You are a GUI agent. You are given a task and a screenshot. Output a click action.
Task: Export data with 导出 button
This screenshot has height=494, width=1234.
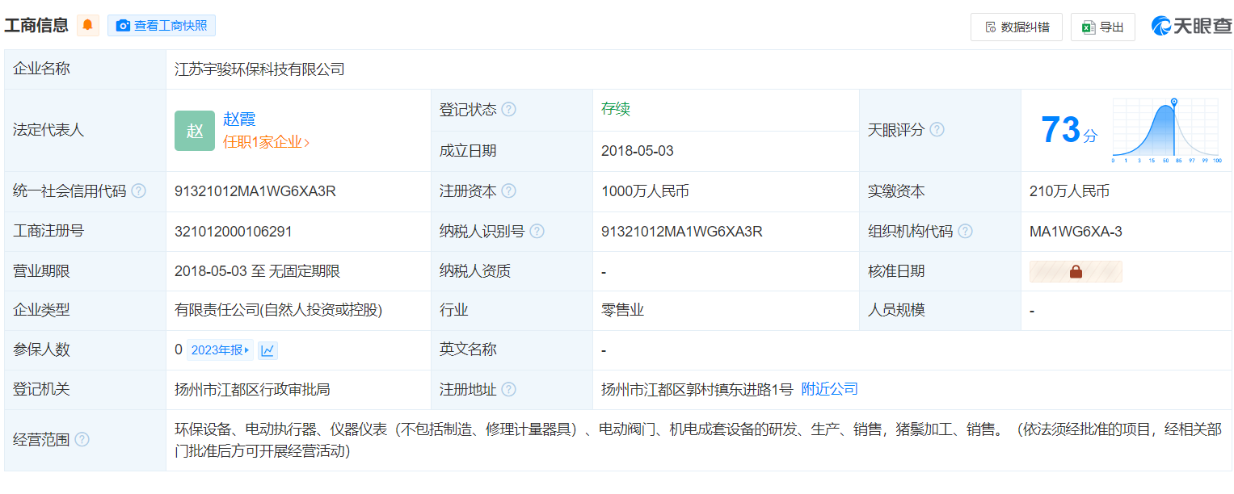point(1103,27)
